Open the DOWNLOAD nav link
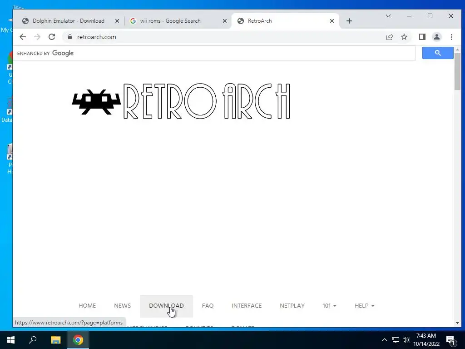The height and width of the screenshot is (349, 465). click(x=166, y=306)
